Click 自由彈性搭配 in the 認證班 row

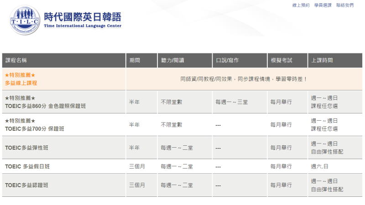click(x=327, y=190)
